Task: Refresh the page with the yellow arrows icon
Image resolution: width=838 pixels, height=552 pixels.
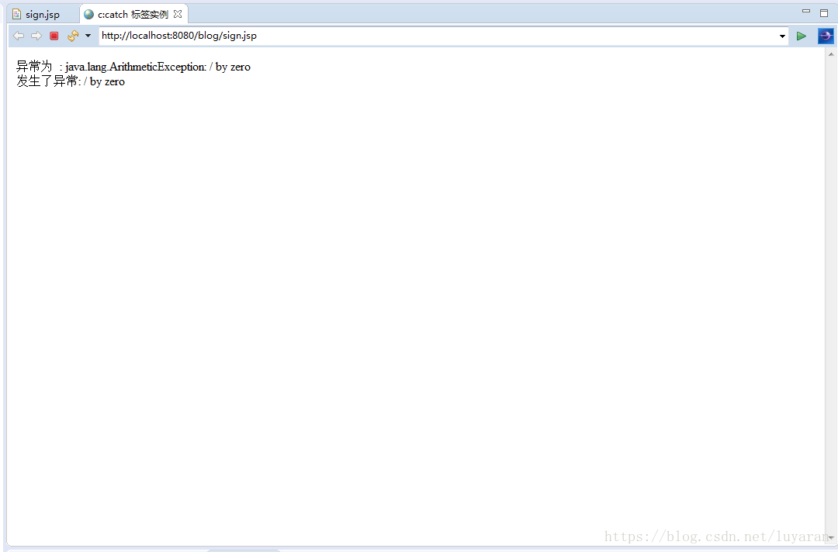Action: coord(73,36)
